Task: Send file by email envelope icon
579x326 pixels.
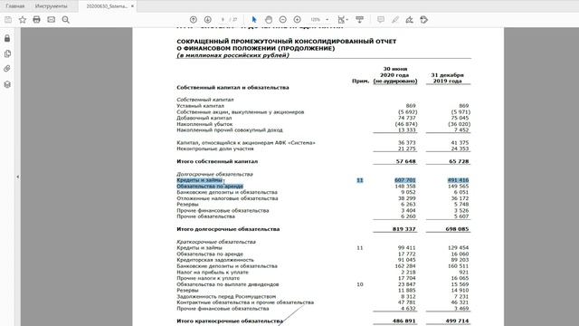Action: pyautogui.click(x=51, y=20)
